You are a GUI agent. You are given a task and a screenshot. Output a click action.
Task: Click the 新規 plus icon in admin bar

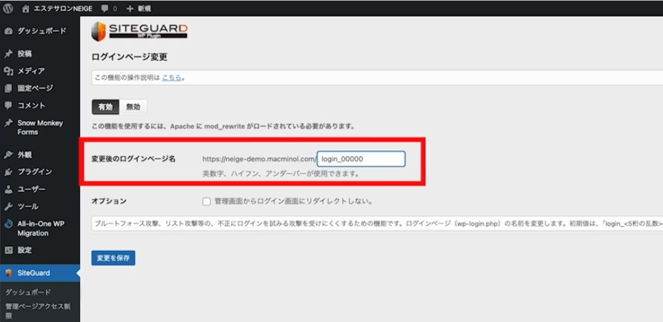pyautogui.click(x=130, y=8)
